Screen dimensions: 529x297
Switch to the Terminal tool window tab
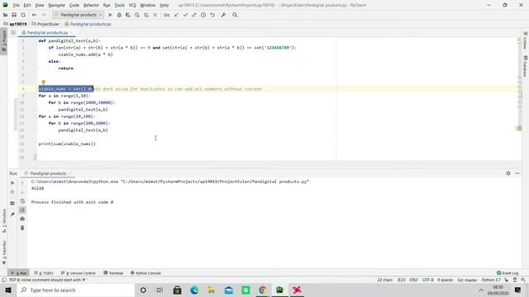113,273
